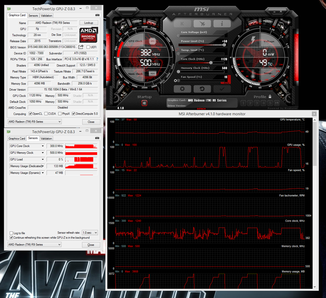Open Afterburner settings gear button
Viewport: 326px width, 298px height.
point(182,89)
